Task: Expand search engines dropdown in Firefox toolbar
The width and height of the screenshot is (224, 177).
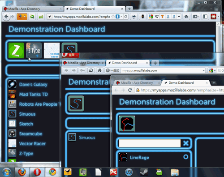Action: coord(179,17)
